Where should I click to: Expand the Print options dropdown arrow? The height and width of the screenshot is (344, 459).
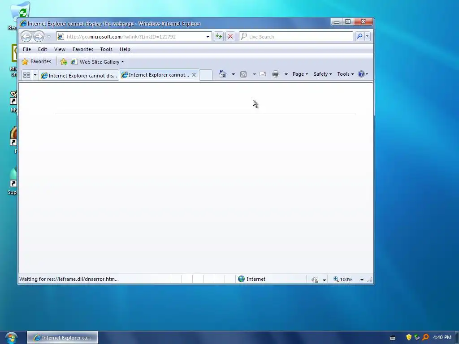click(286, 74)
